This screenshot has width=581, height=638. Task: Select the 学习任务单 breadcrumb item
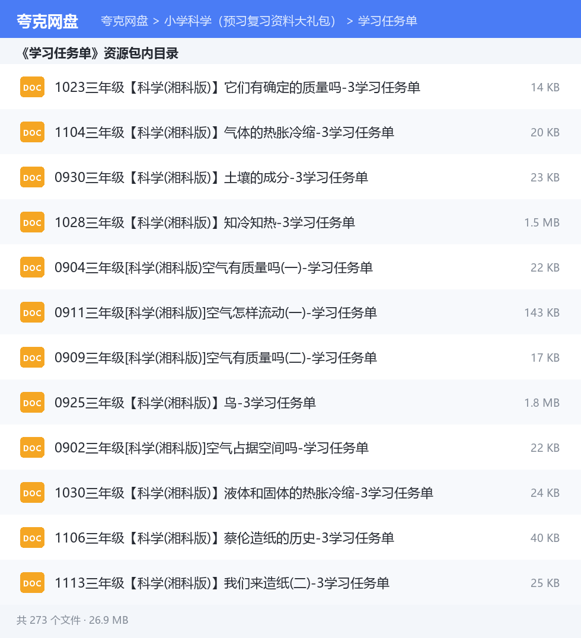[x=388, y=21]
